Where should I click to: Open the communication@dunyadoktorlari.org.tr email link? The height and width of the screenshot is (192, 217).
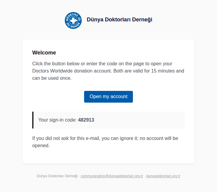[x=112, y=176]
